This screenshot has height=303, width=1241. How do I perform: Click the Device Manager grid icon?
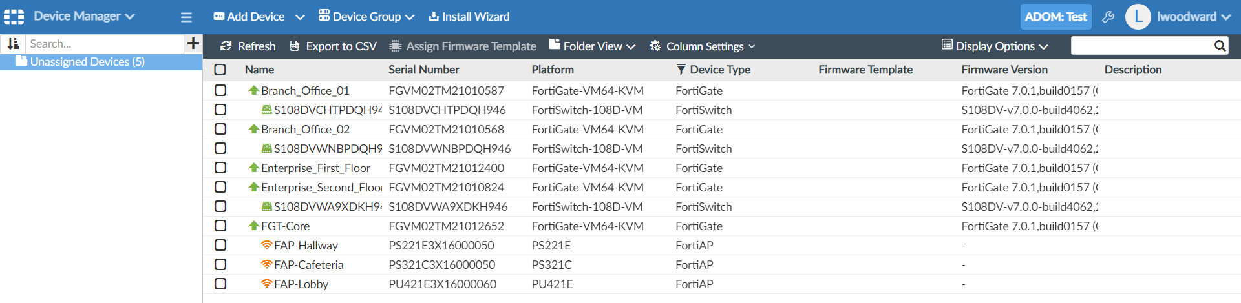click(x=14, y=17)
